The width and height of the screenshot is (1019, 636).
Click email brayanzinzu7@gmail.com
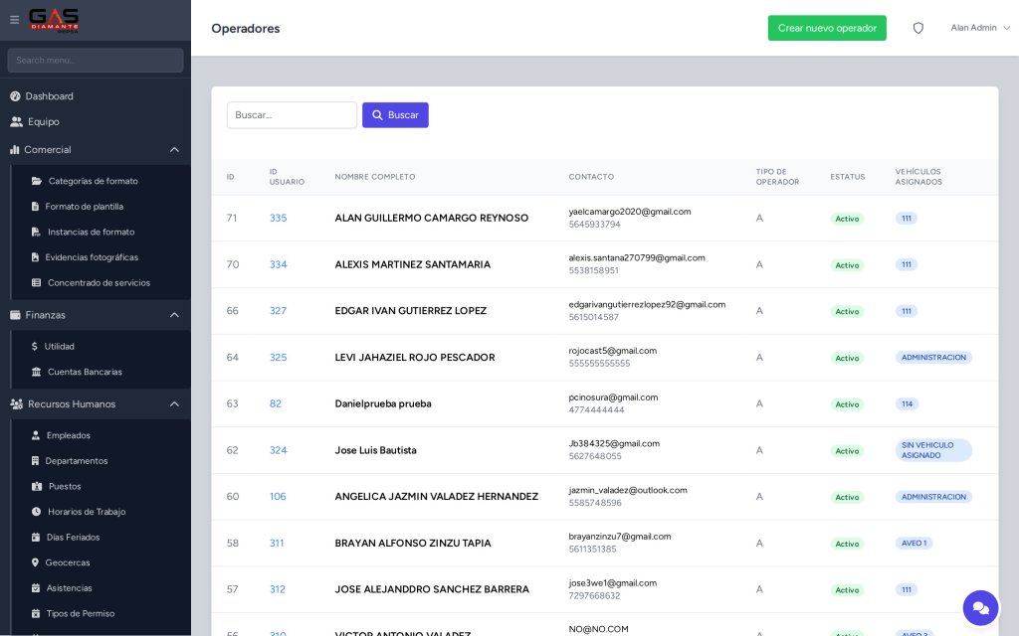[620, 536]
